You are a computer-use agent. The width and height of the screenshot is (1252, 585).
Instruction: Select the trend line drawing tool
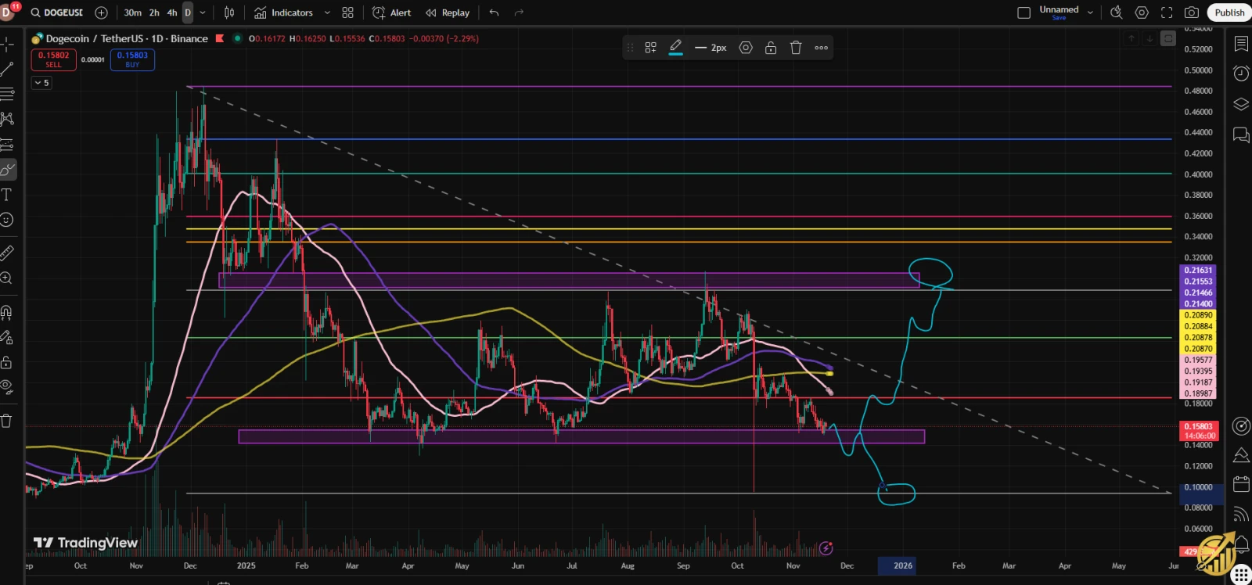coord(7,69)
